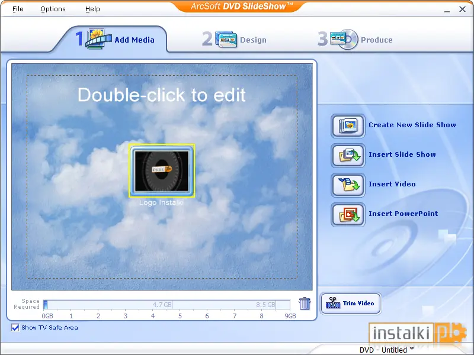
Task: Uncheck Show TV Safe Area checkbox
Action: [x=15, y=328]
